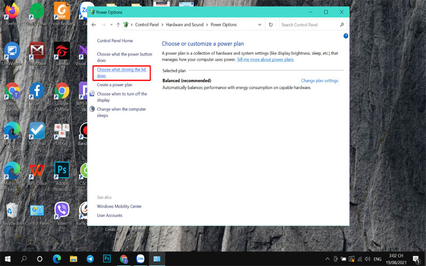Open Choose what closing the lid does
The image size is (426, 266).
coord(121,73)
